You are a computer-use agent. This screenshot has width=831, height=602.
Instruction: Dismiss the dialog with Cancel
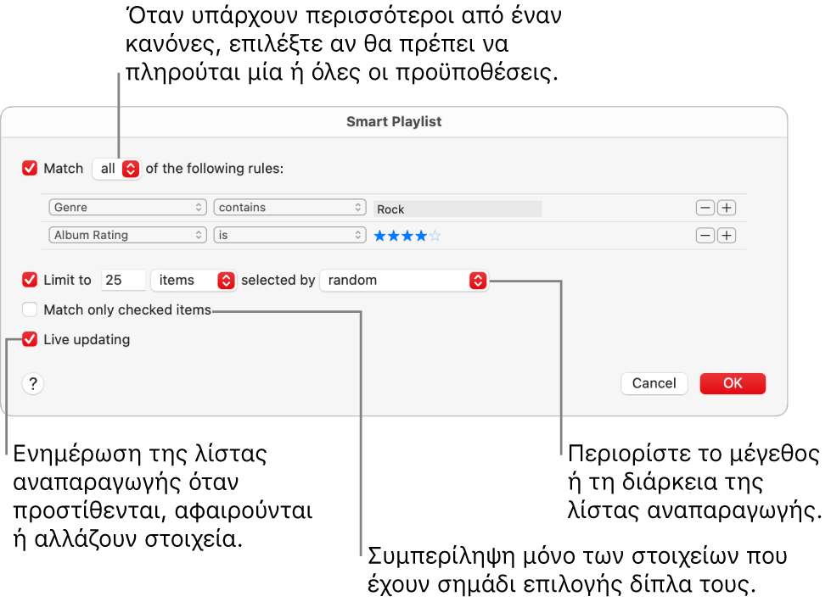click(654, 383)
